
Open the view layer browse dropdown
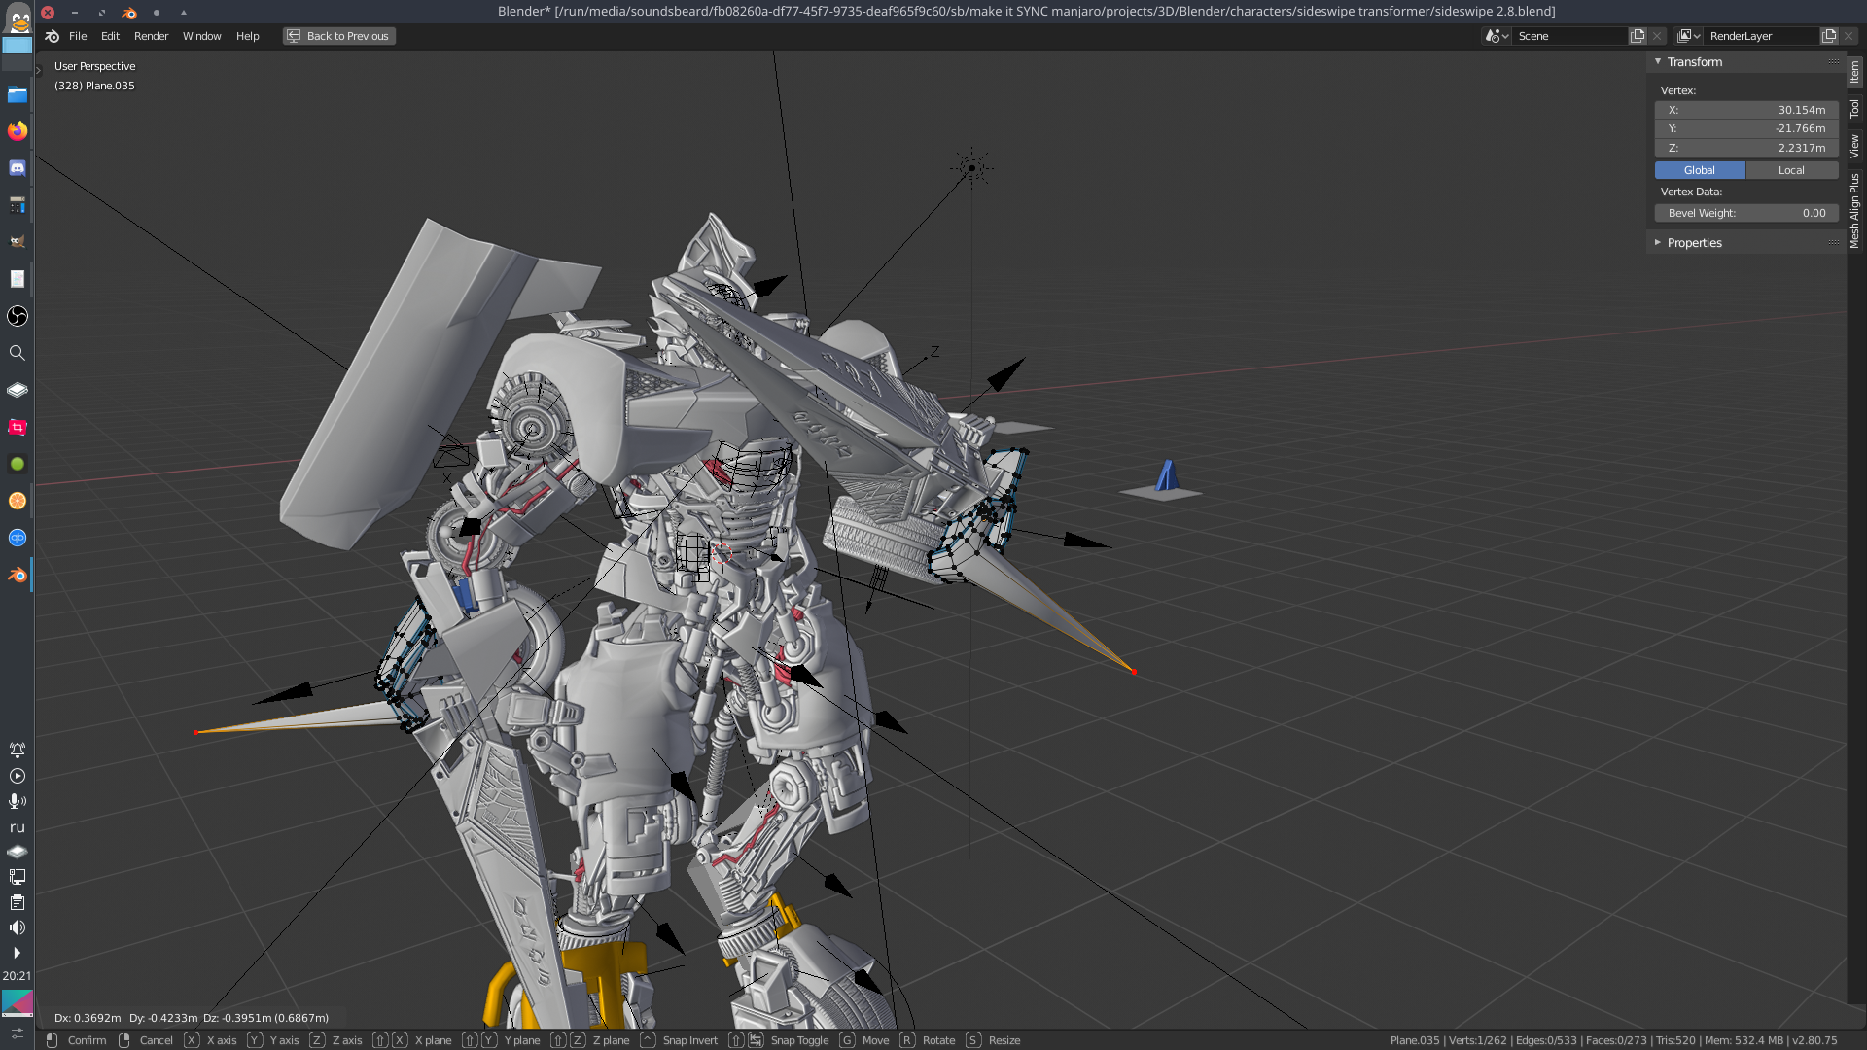click(x=1688, y=36)
